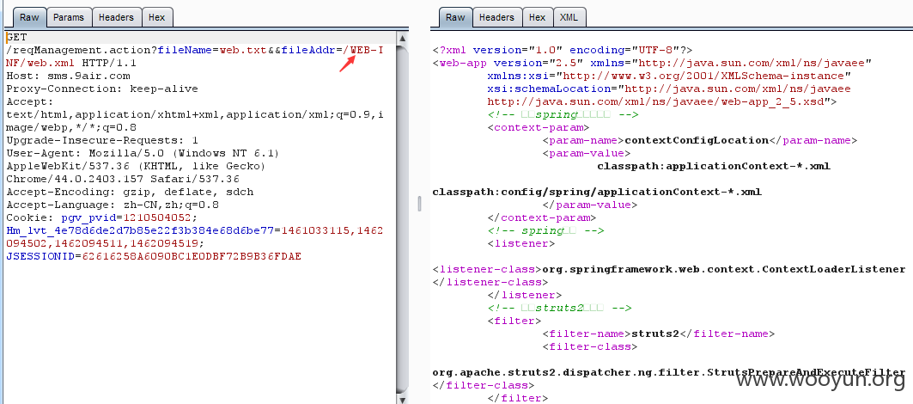Click the 'text/html,application/xhtml+xml' accept value line

194,114
